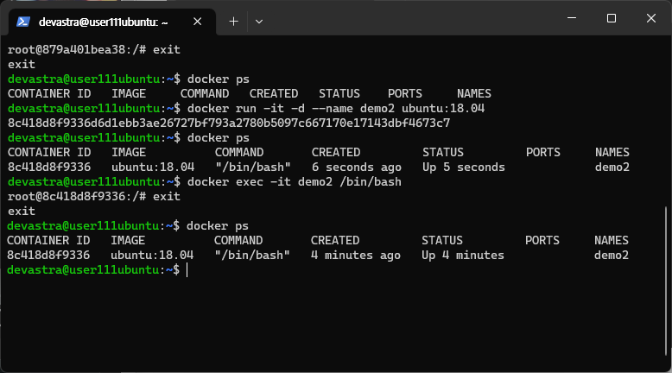The image size is (672, 373).
Task: Expand the new tab profile dropdown
Action: click(259, 22)
